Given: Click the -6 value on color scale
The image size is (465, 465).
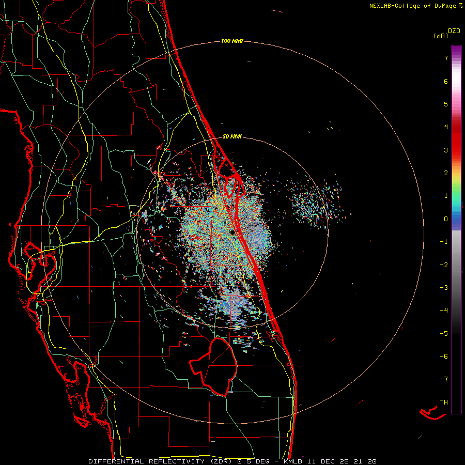Looking at the screenshot, I should click(444, 357).
